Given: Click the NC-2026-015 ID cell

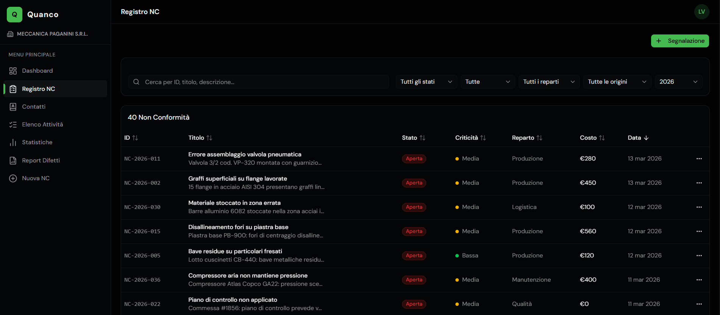Looking at the screenshot, I should [142, 231].
